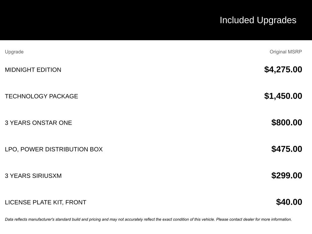The image size is (312, 234).
Task: Select LPO, POWER DISTRIBUTION BOX label
Action: click(x=54, y=149)
